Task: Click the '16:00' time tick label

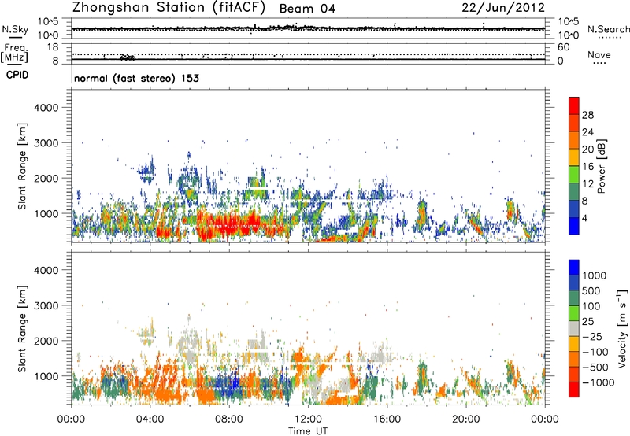Action: tap(387, 419)
